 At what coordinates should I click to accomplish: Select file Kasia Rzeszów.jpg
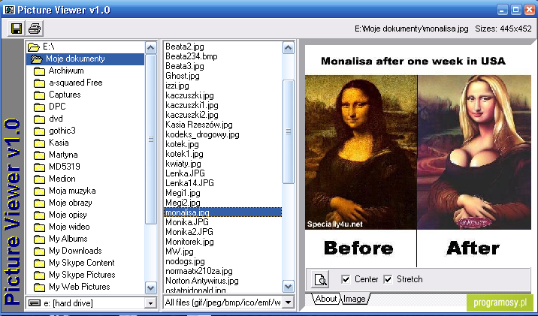point(198,125)
